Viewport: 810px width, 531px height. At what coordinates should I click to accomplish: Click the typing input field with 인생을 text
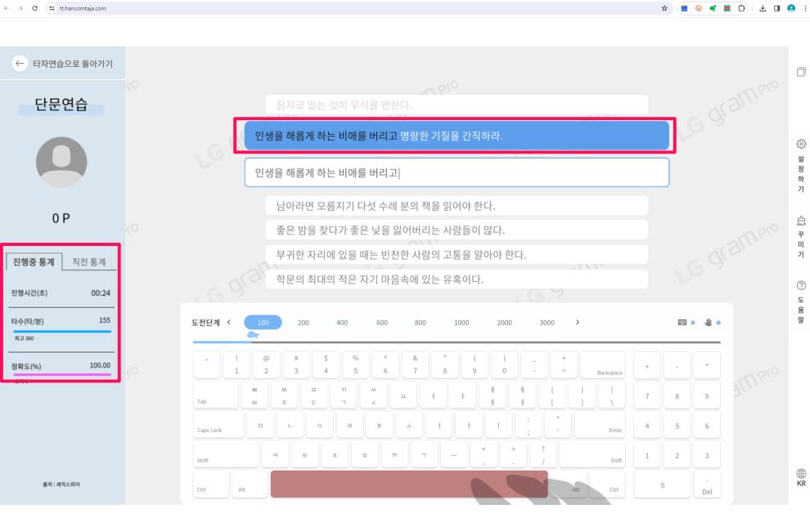click(x=457, y=172)
